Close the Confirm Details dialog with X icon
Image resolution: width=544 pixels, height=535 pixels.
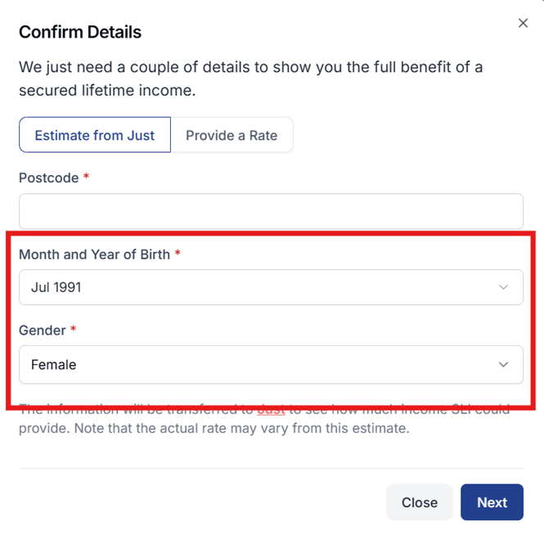pyautogui.click(x=523, y=23)
